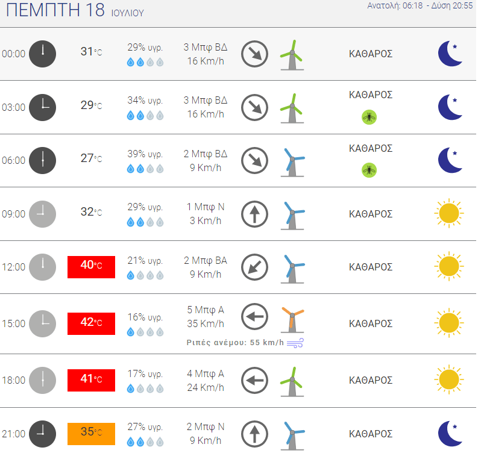Click the sun icon in the 09:00 row
Viewport: 481px width, 459px height.
(449, 213)
